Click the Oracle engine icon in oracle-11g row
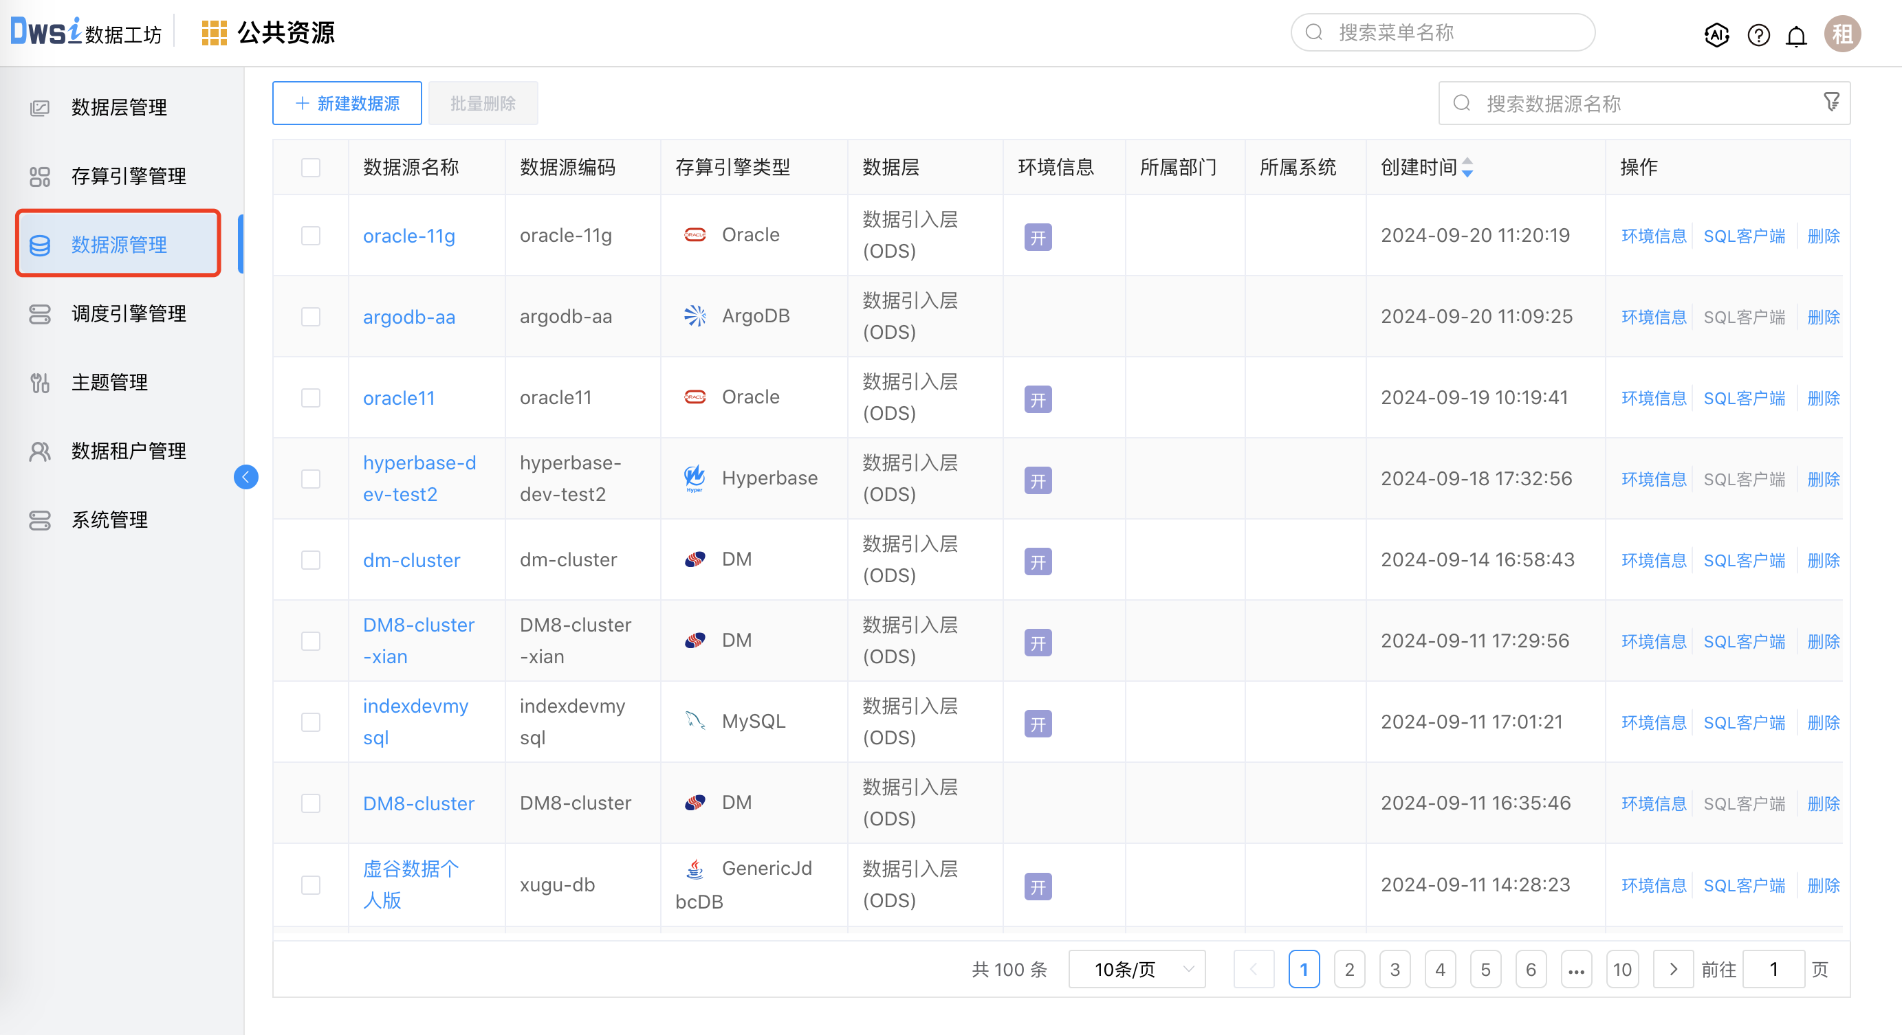 tap(695, 234)
